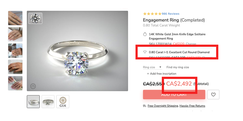Viewport: 243px width, 121px height.
Task: Select the third hand photo thumbnail
Action: tap(15, 50)
